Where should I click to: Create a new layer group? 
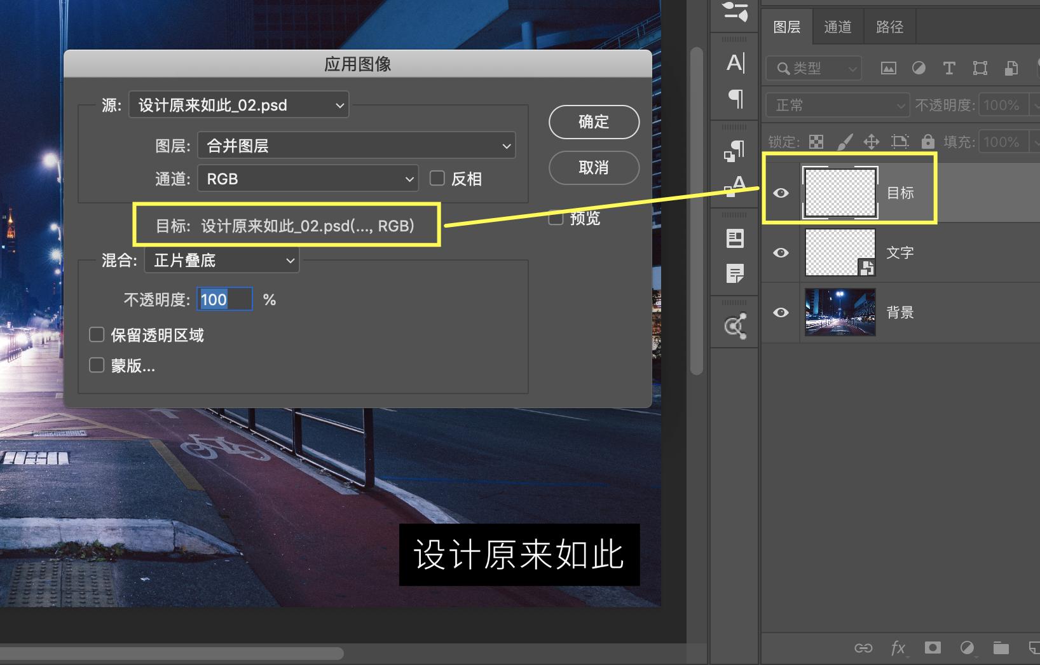coord(1001,648)
